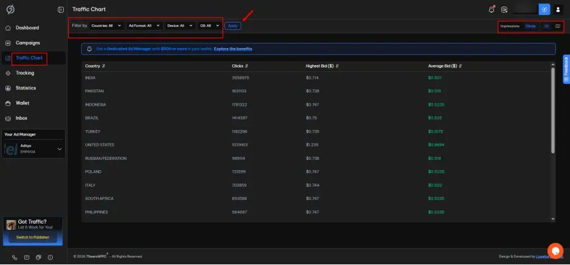The image size is (570, 265).
Task: Click the table scroll down arrow
Action: pyautogui.click(x=553, y=219)
